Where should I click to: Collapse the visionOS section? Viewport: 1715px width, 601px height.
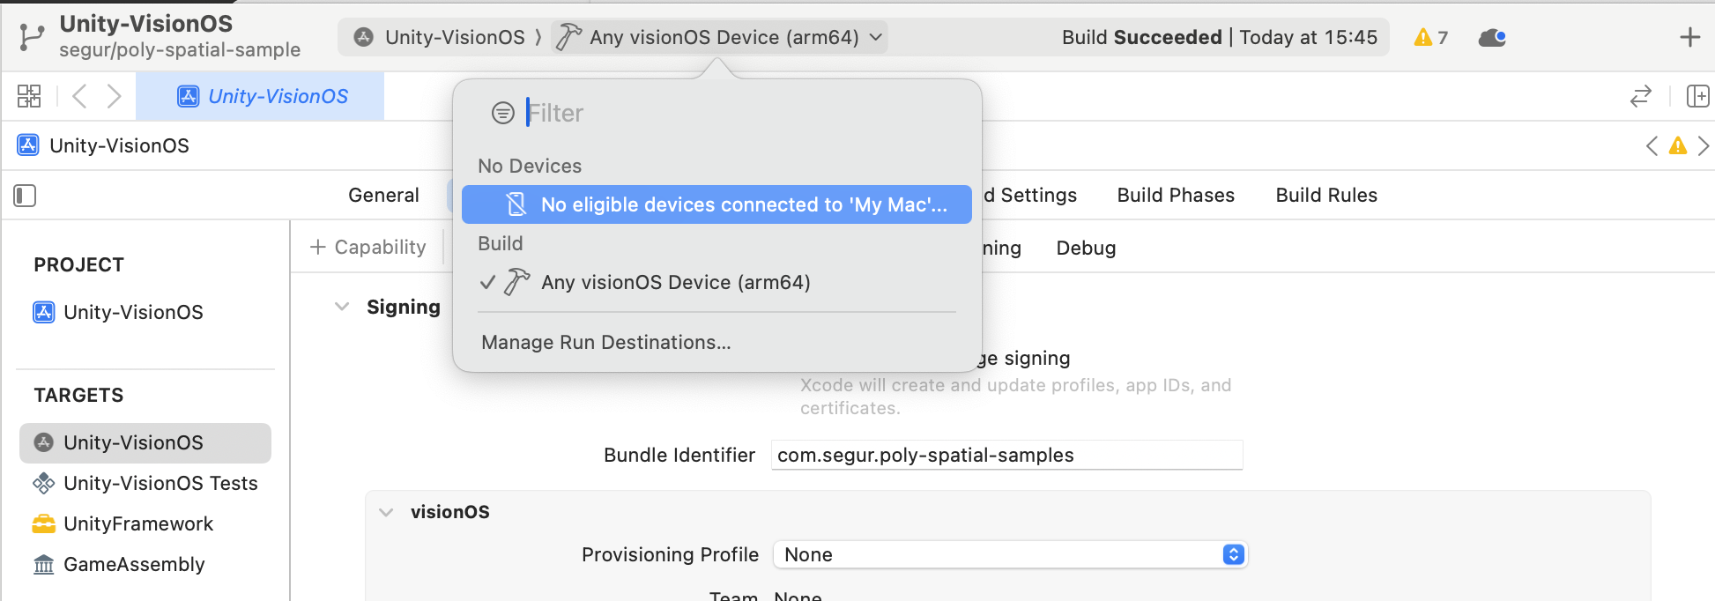click(386, 511)
